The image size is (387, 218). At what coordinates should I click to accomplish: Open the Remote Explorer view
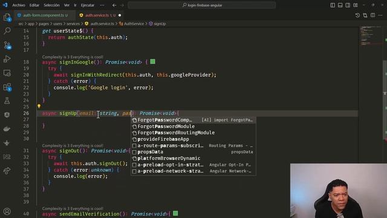click(x=7, y=73)
